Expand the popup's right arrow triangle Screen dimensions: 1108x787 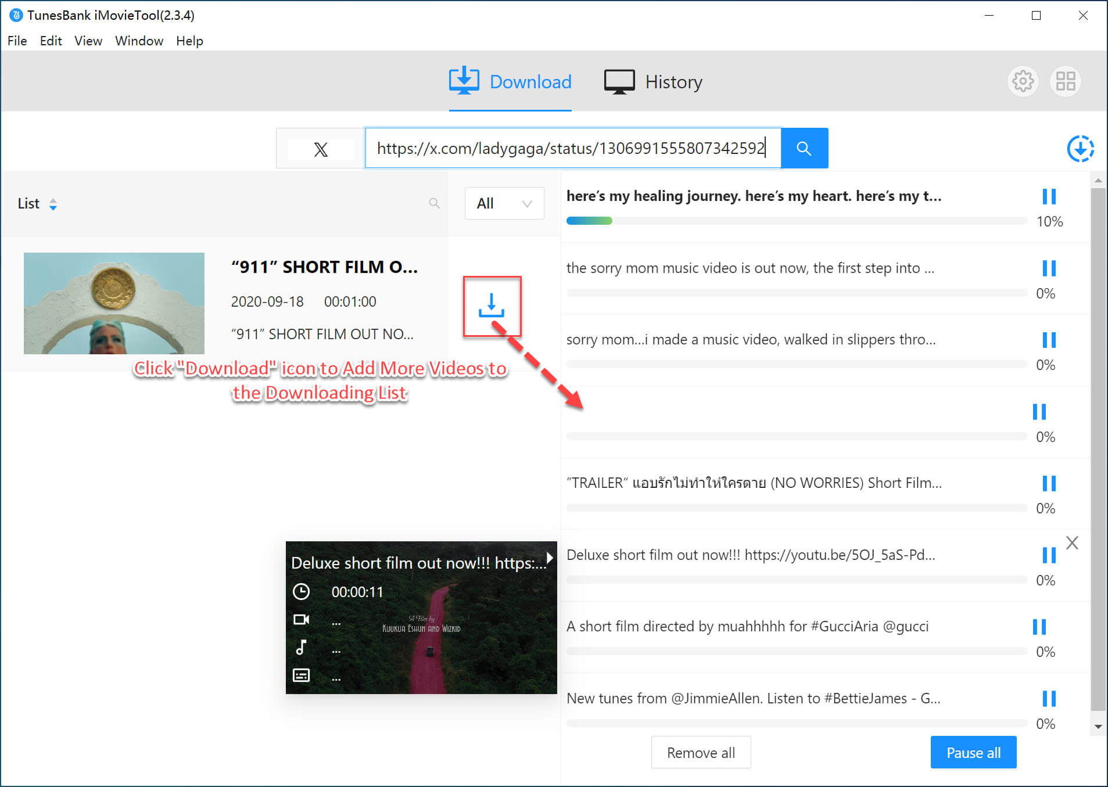tap(549, 557)
